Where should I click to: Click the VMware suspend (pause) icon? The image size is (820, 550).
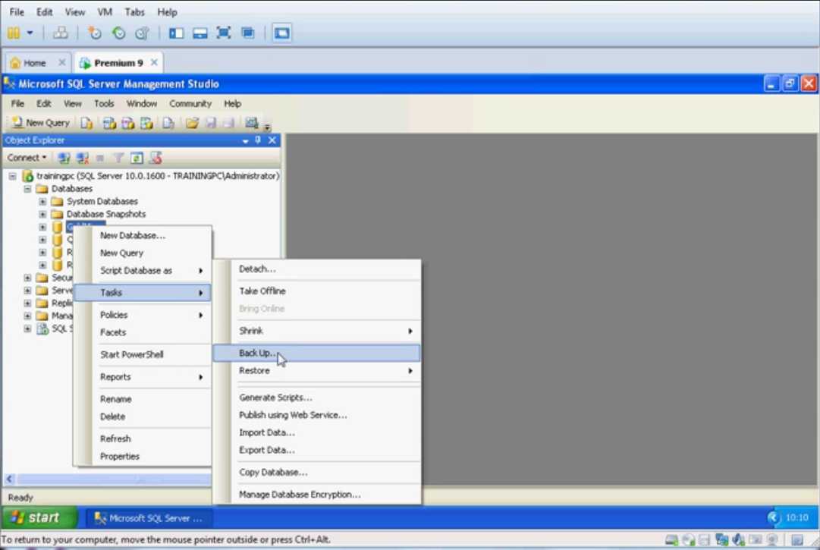[x=14, y=33]
